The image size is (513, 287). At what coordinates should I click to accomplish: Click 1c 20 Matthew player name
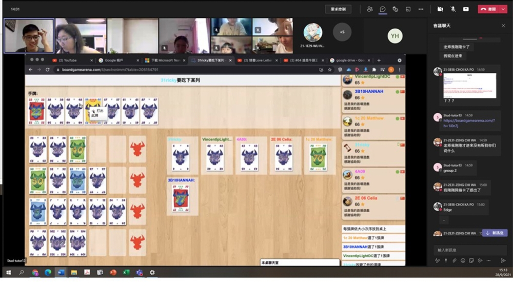click(x=369, y=118)
